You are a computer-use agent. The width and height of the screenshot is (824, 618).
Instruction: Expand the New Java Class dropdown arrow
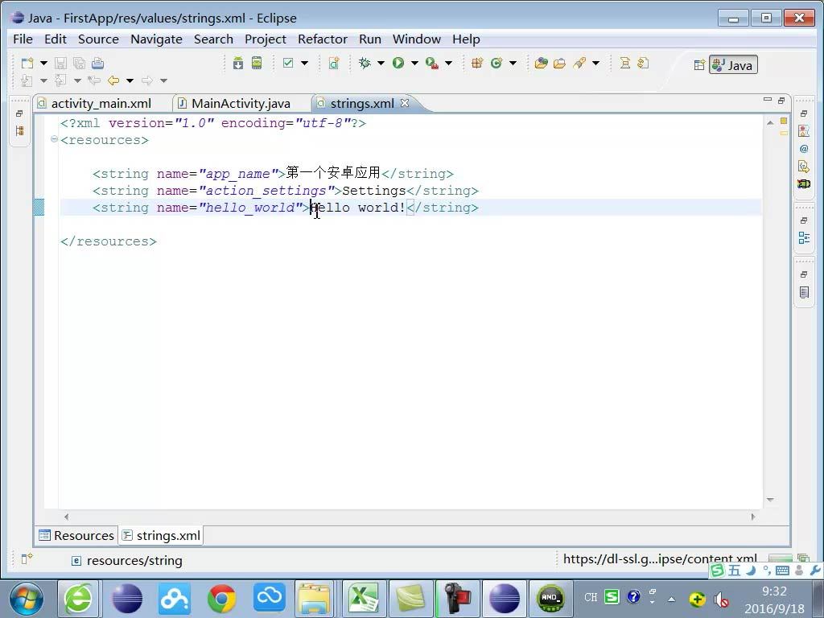click(513, 63)
